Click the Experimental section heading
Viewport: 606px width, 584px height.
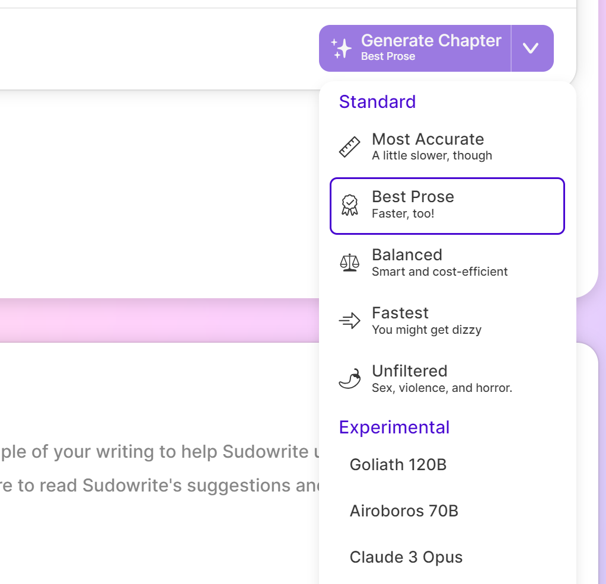point(394,427)
